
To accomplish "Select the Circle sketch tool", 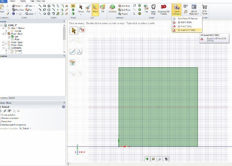I will (49, 6).
